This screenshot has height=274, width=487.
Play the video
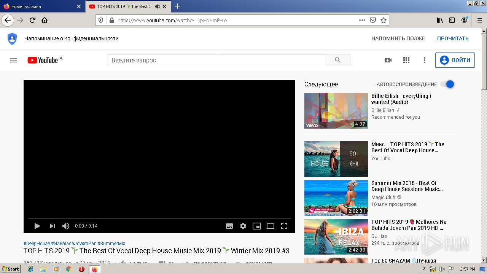pos(37,226)
